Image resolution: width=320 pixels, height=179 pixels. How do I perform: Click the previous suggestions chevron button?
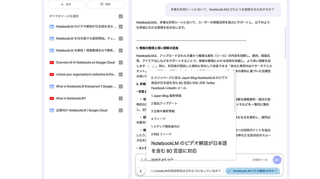[141, 171]
